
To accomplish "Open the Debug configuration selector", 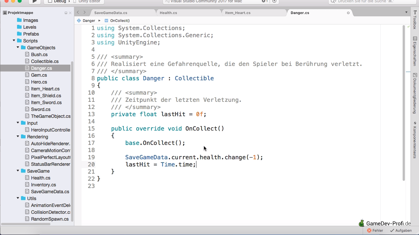I will click(60, 1).
